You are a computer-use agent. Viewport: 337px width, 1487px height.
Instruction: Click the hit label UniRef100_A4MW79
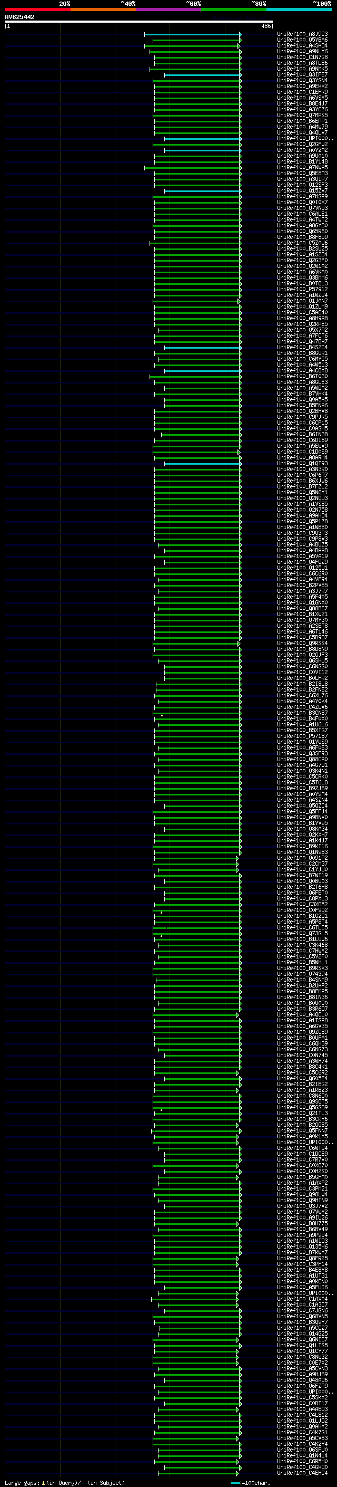[302, 127]
